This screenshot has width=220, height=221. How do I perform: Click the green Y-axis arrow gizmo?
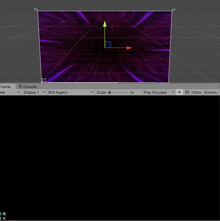(x=105, y=24)
